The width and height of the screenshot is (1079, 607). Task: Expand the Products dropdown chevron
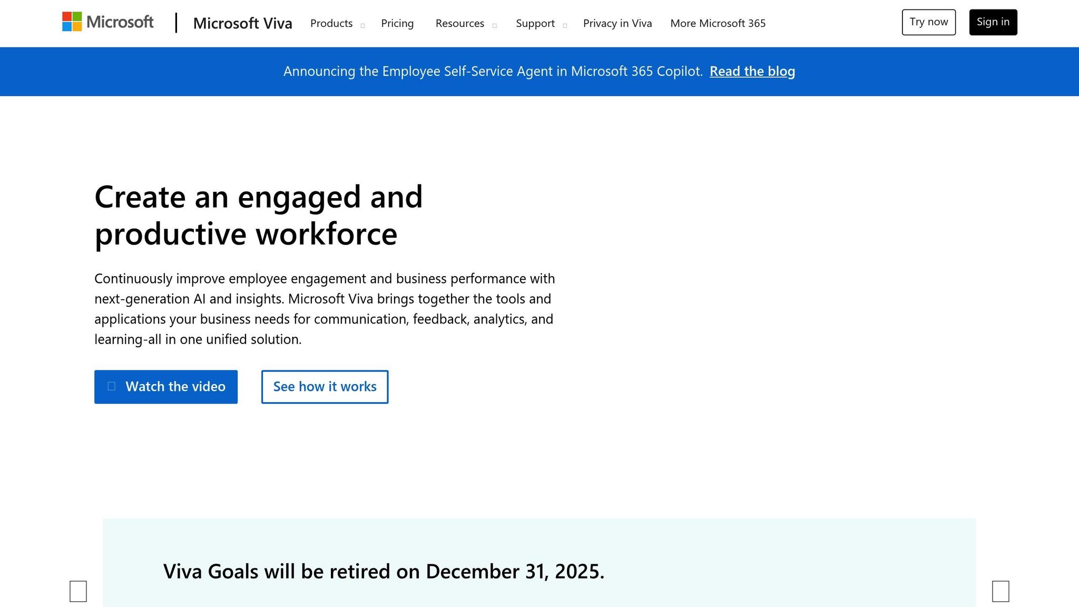(362, 25)
